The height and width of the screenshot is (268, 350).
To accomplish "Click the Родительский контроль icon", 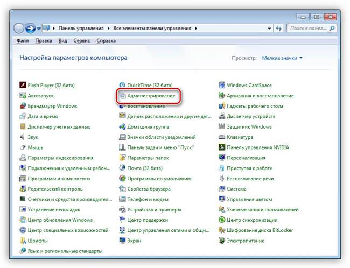I will point(23,189).
